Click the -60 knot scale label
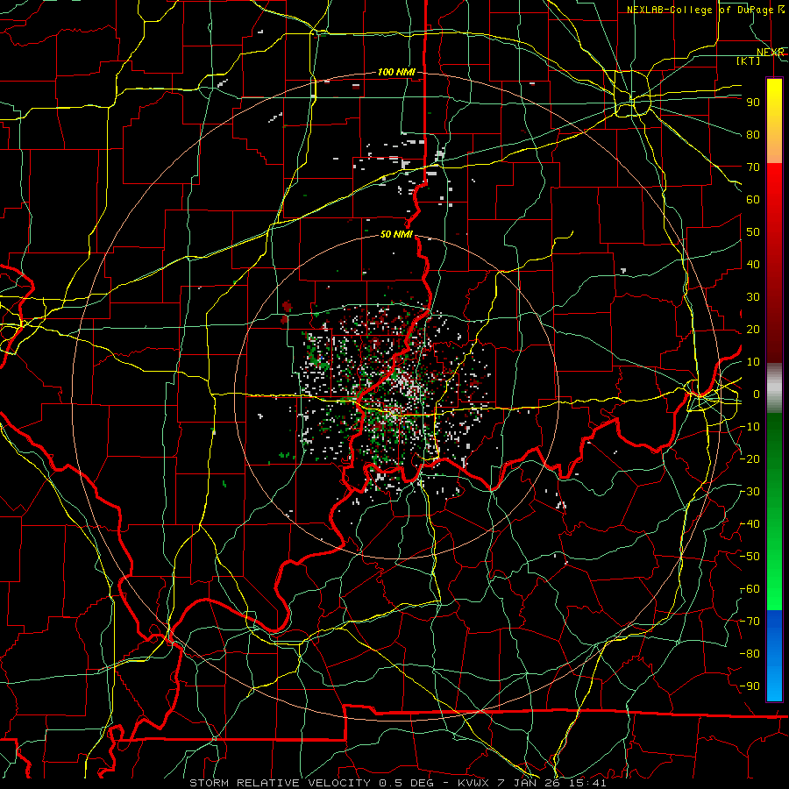Screen dimensions: 789x789 click(x=750, y=589)
